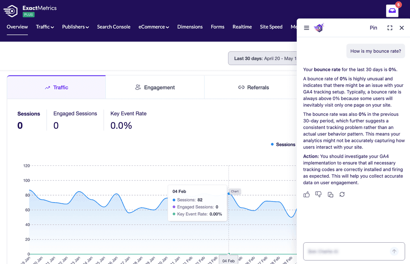Go to the Overview menu item
The height and width of the screenshot is (264, 410).
click(x=17, y=27)
